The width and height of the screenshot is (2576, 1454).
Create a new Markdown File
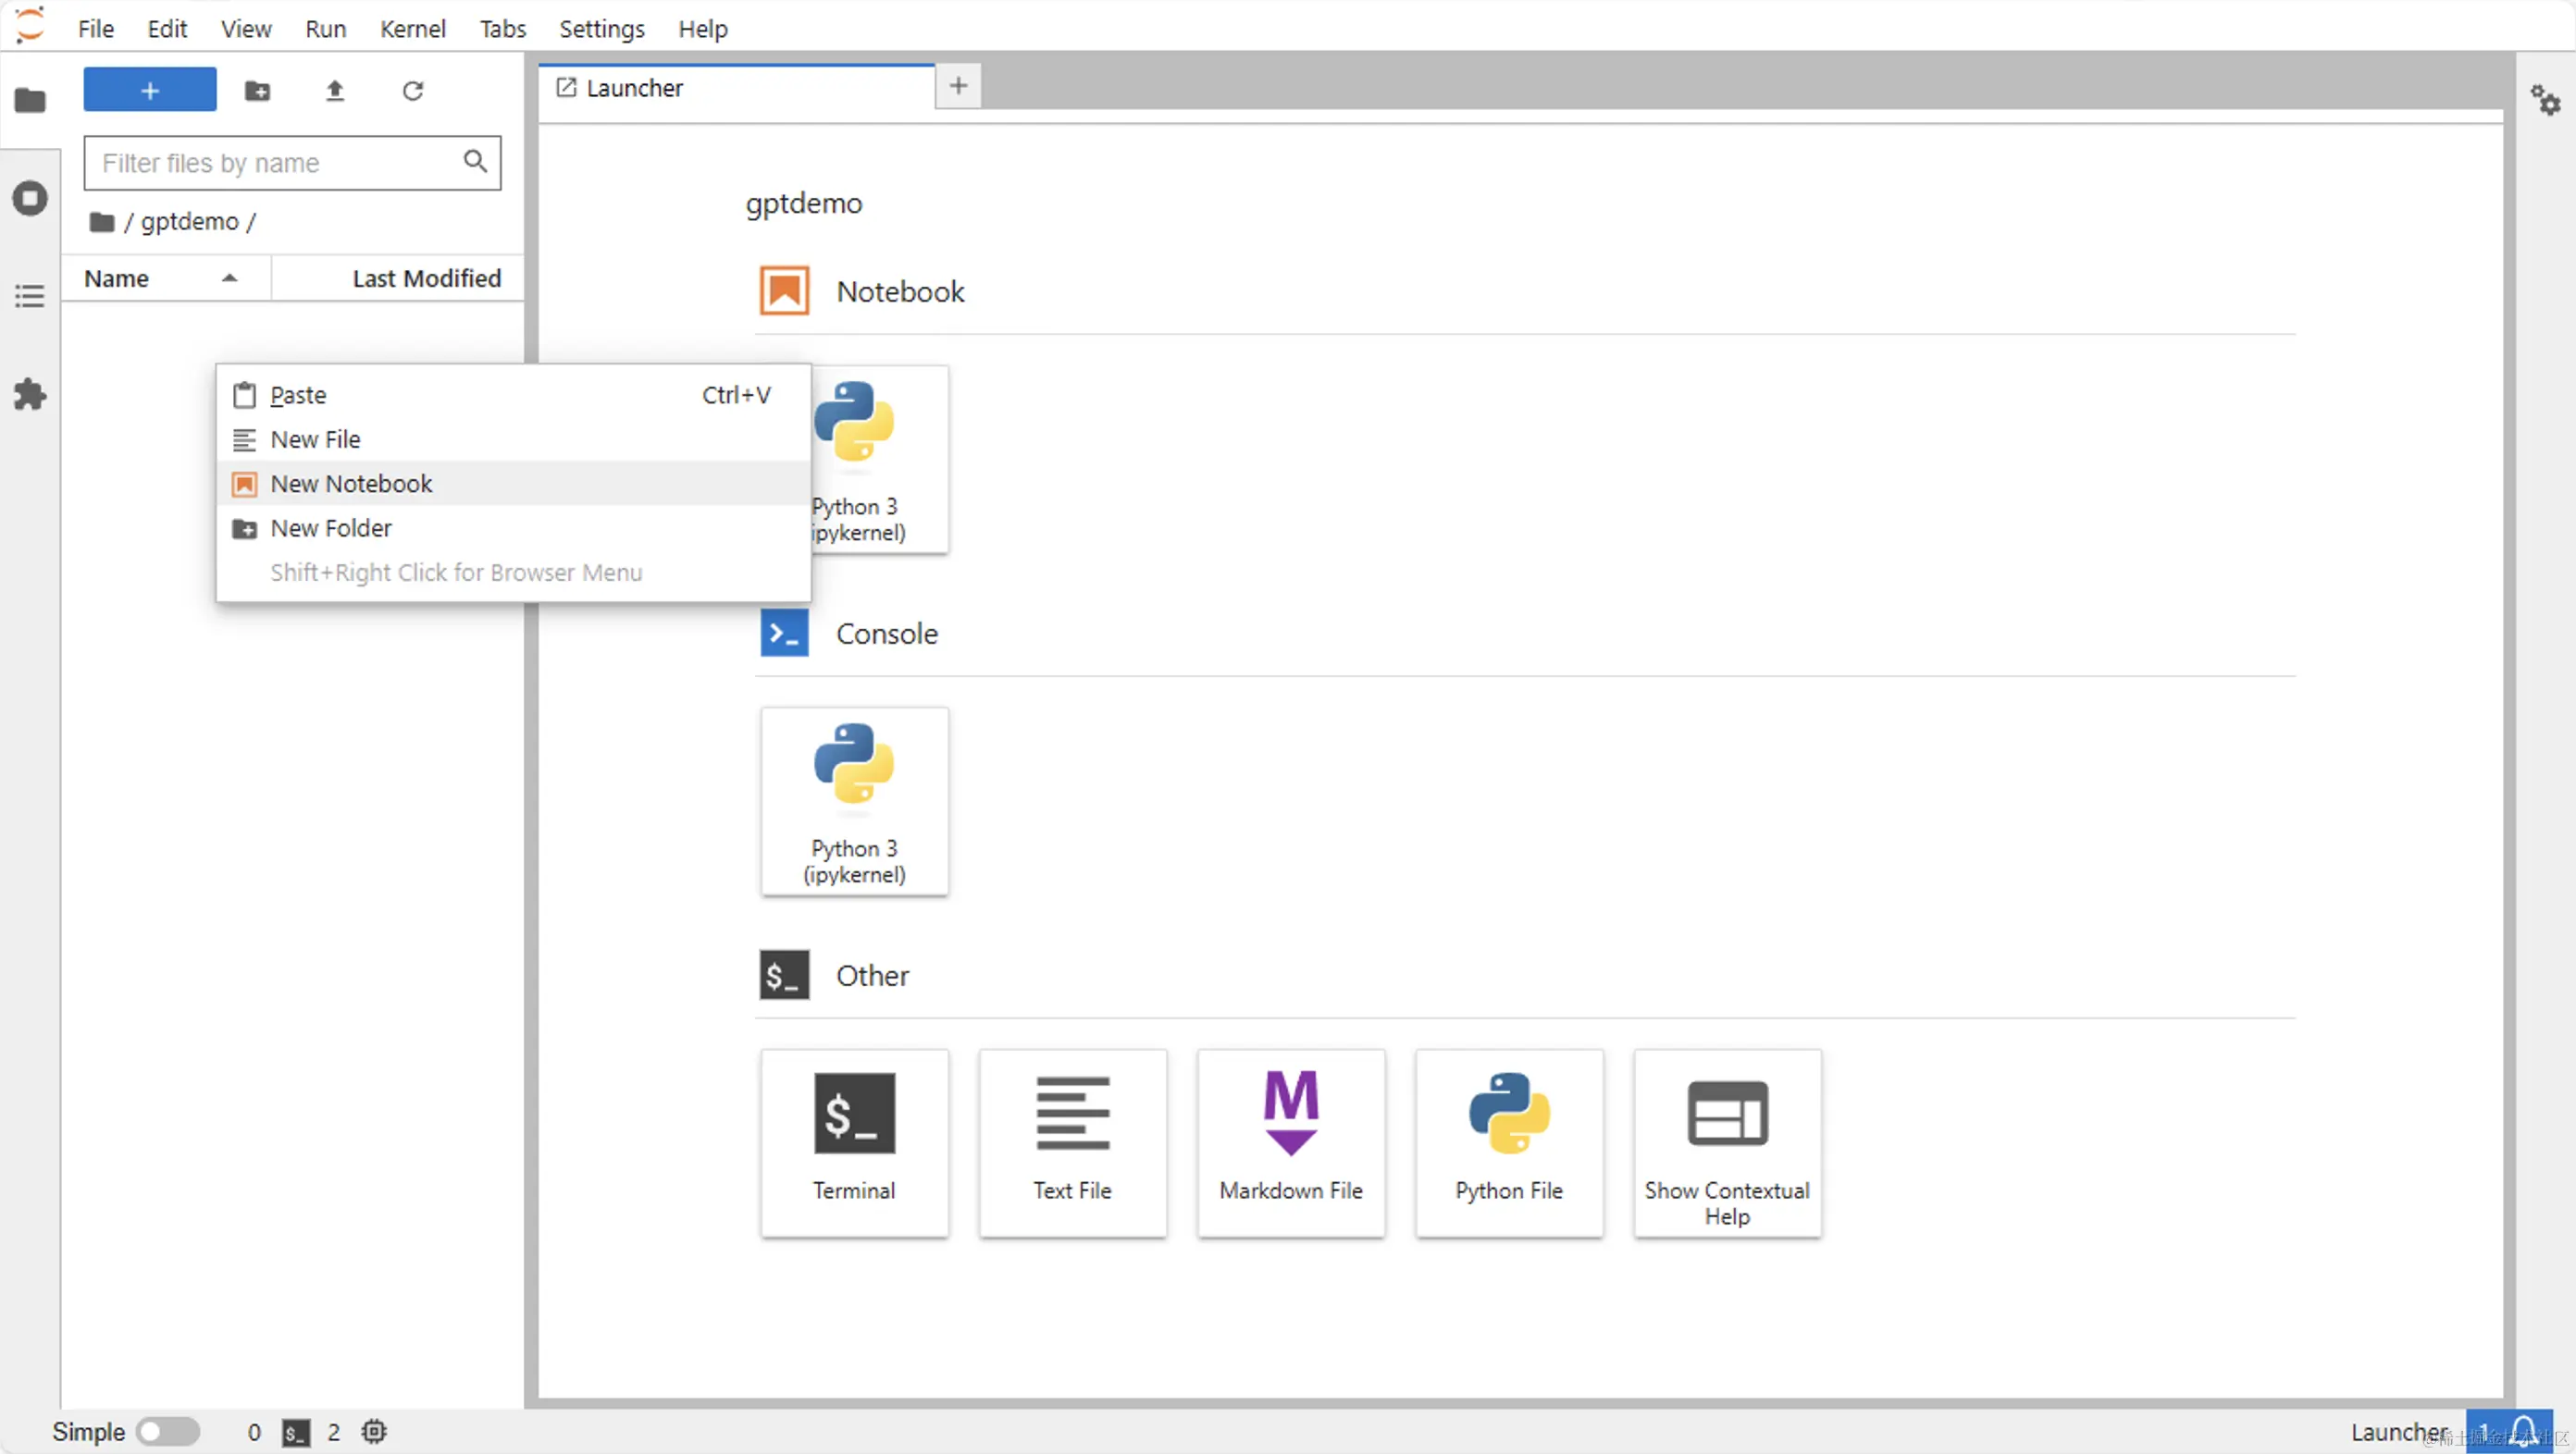(1290, 1142)
